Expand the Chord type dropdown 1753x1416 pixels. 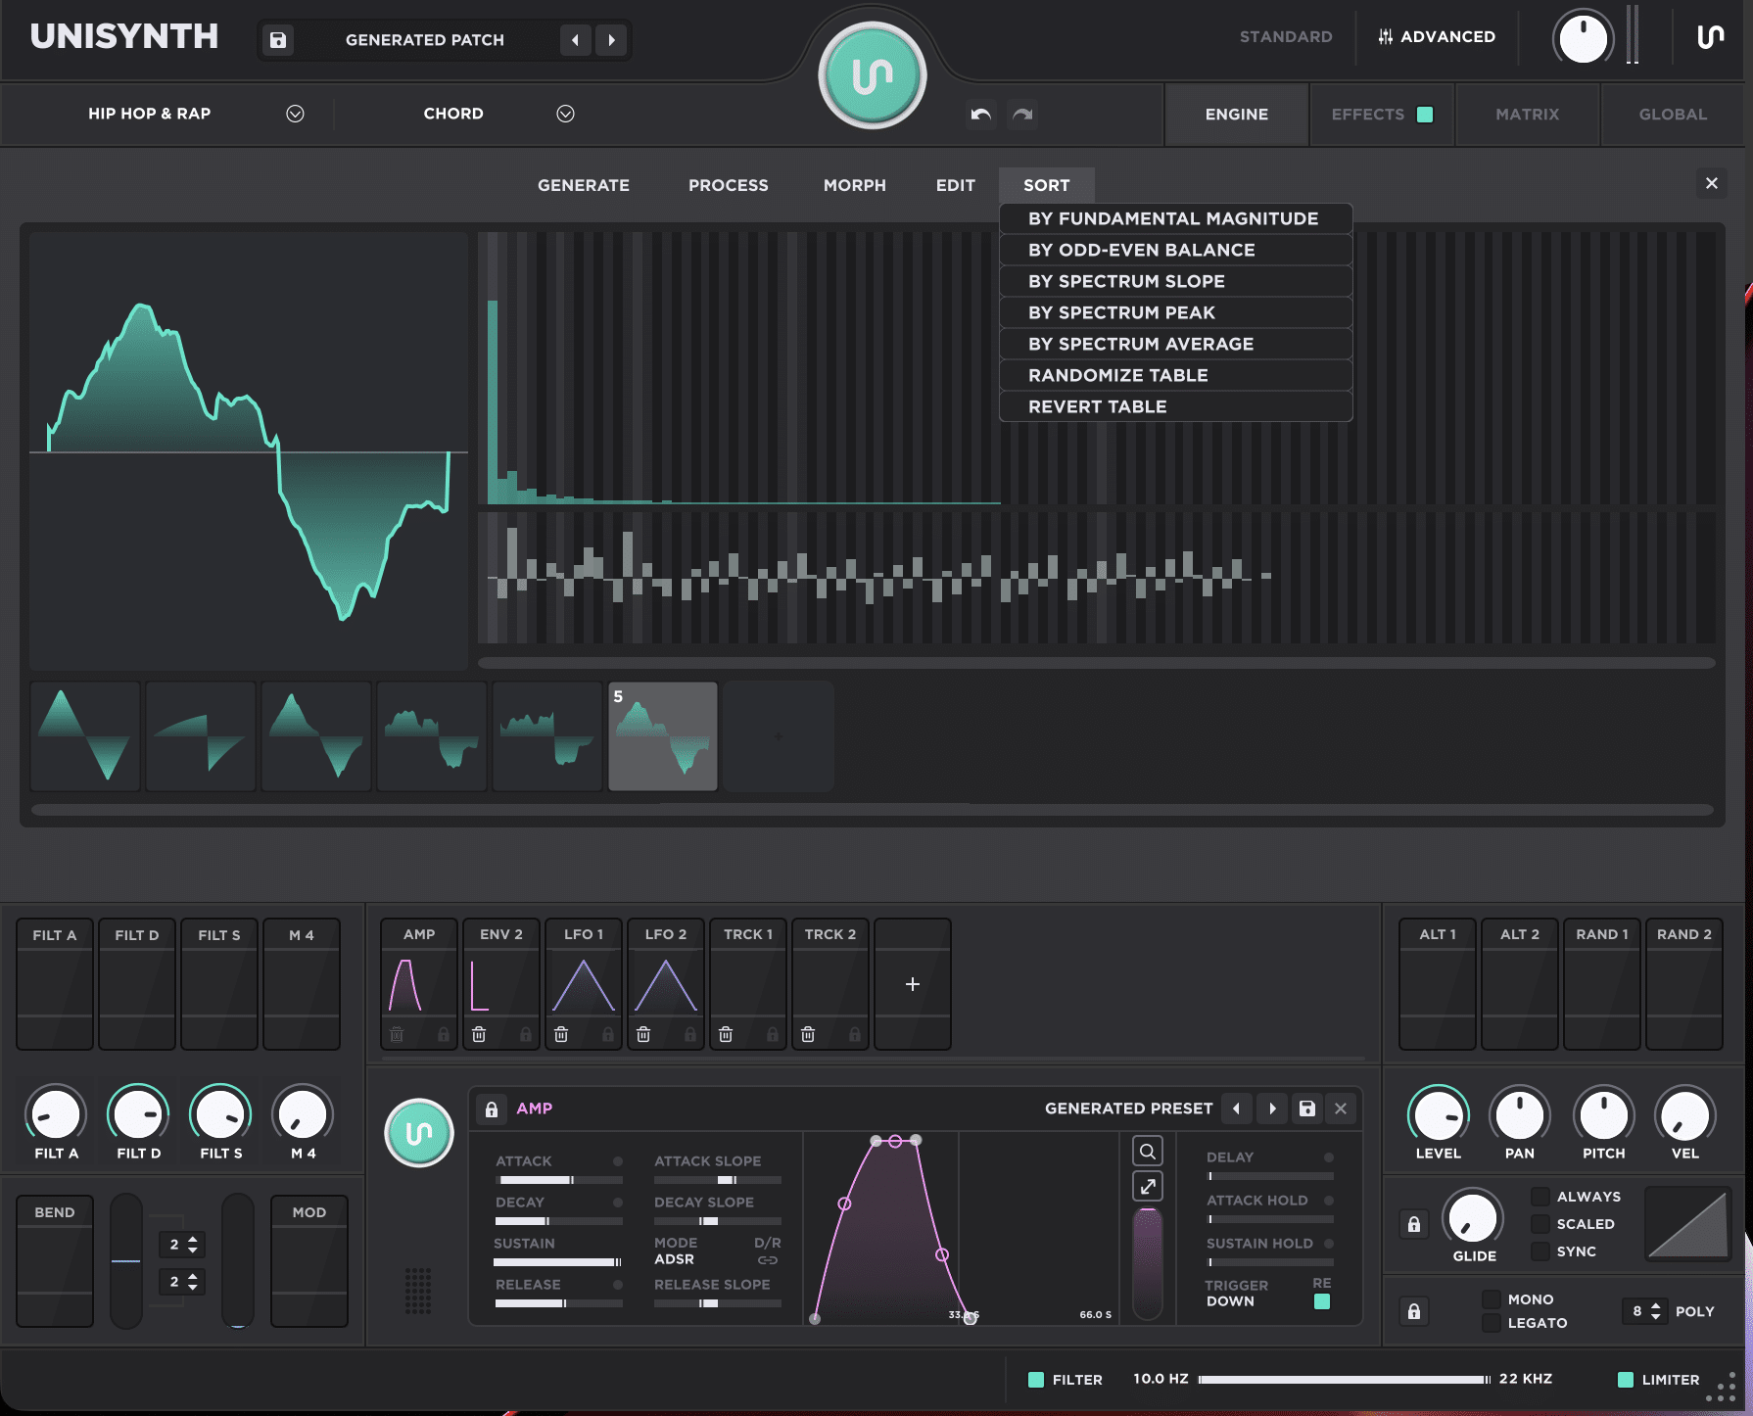pyautogui.click(x=565, y=114)
